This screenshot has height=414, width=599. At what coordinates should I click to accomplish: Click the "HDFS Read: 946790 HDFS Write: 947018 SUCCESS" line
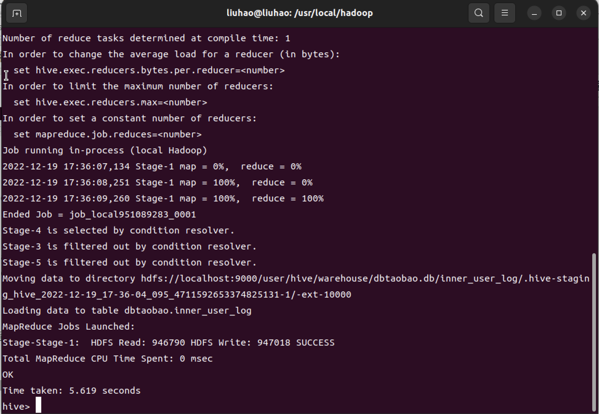[x=168, y=343]
